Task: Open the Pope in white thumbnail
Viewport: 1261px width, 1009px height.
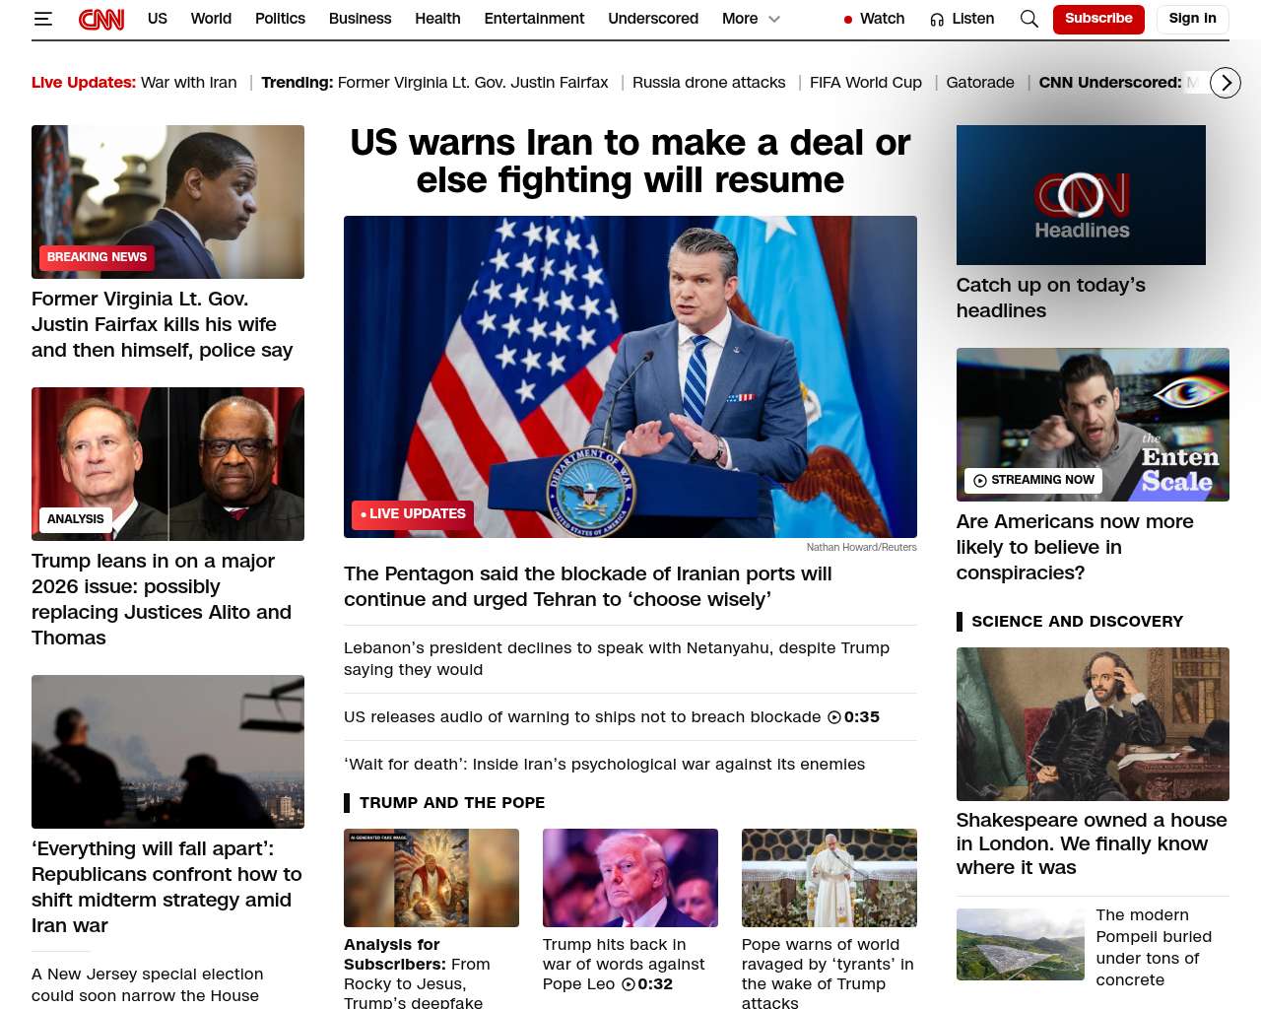Action: click(830, 878)
